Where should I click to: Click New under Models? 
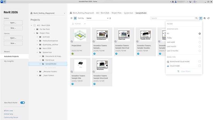click(x=13, y=28)
